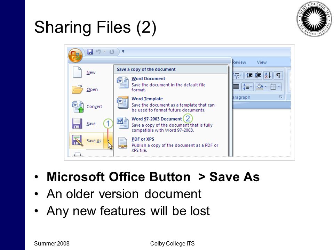334x250 pixels.
Task: Expand the Save As submenu arrow
Action: pos(108,141)
